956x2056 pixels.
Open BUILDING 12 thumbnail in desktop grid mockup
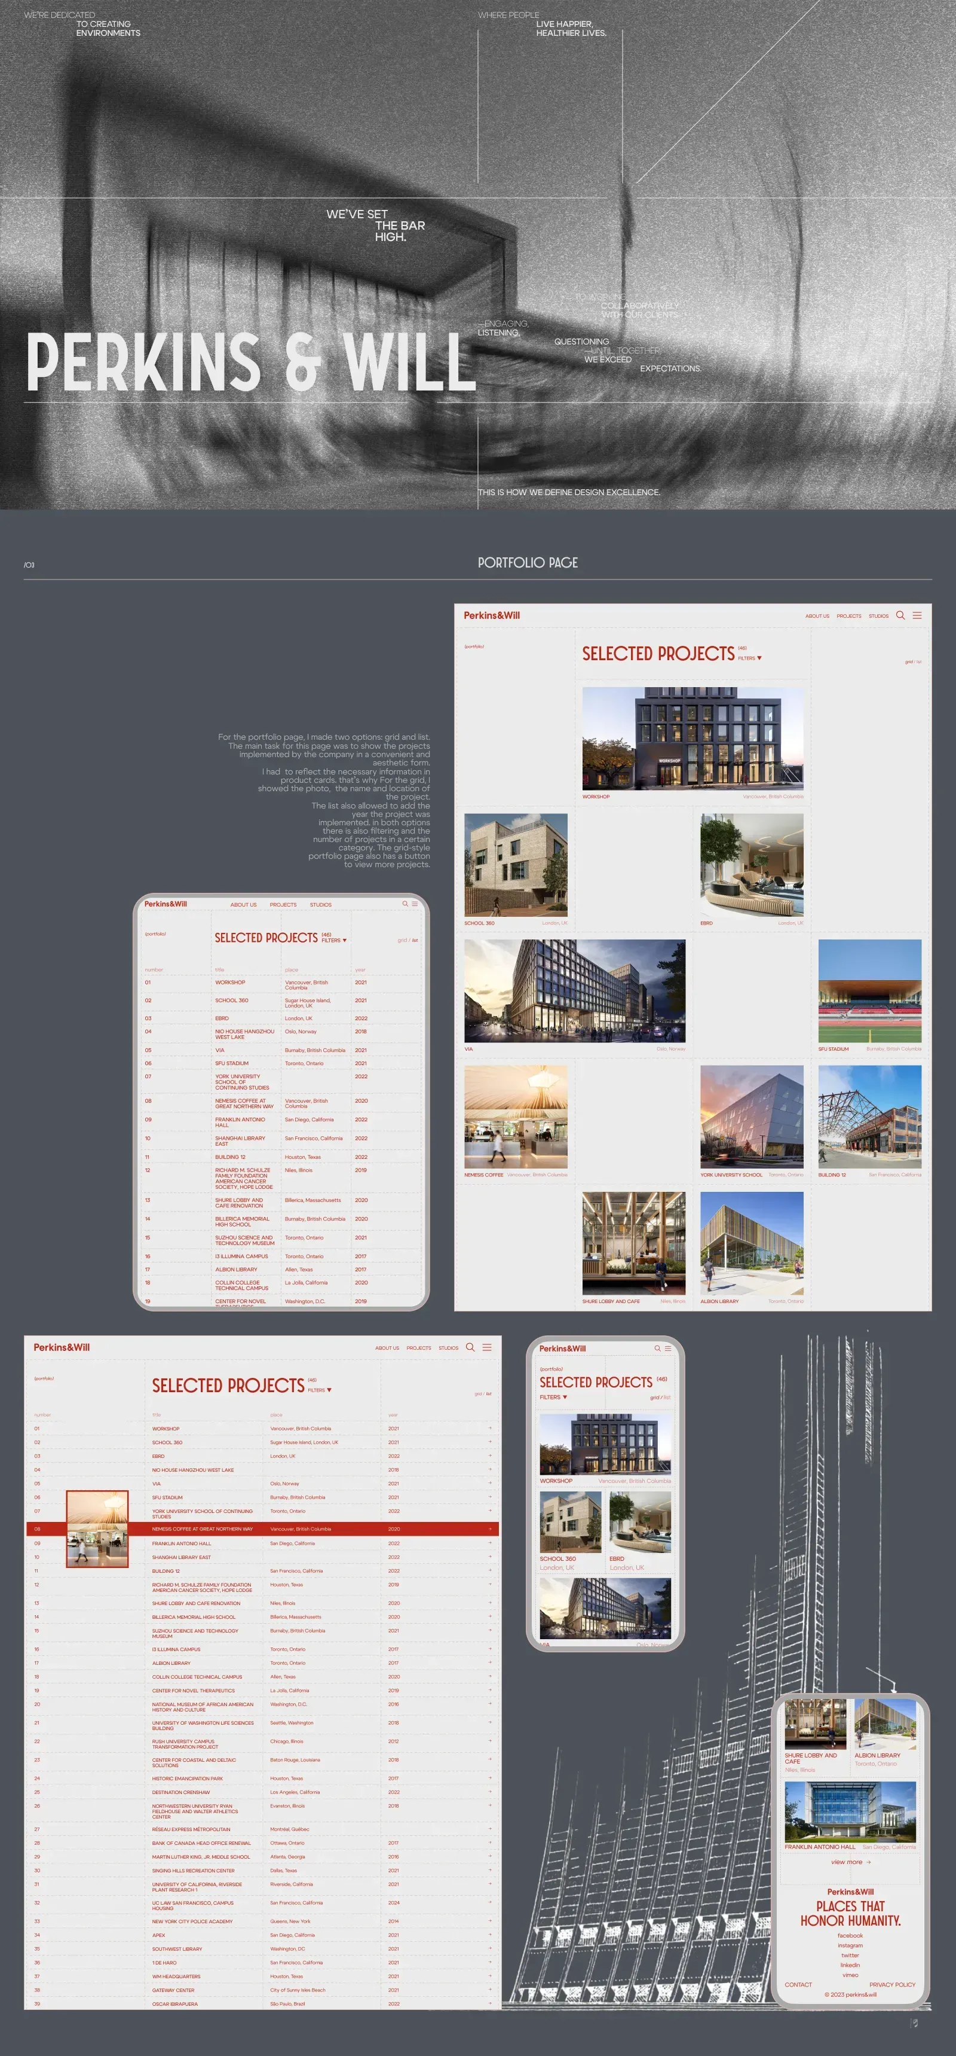pos(870,1117)
